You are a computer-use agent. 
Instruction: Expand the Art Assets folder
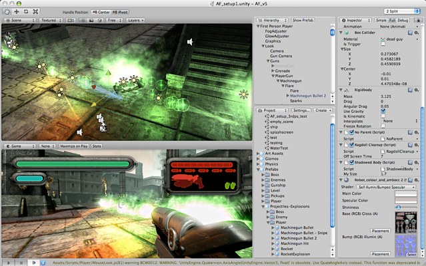pos(258,154)
